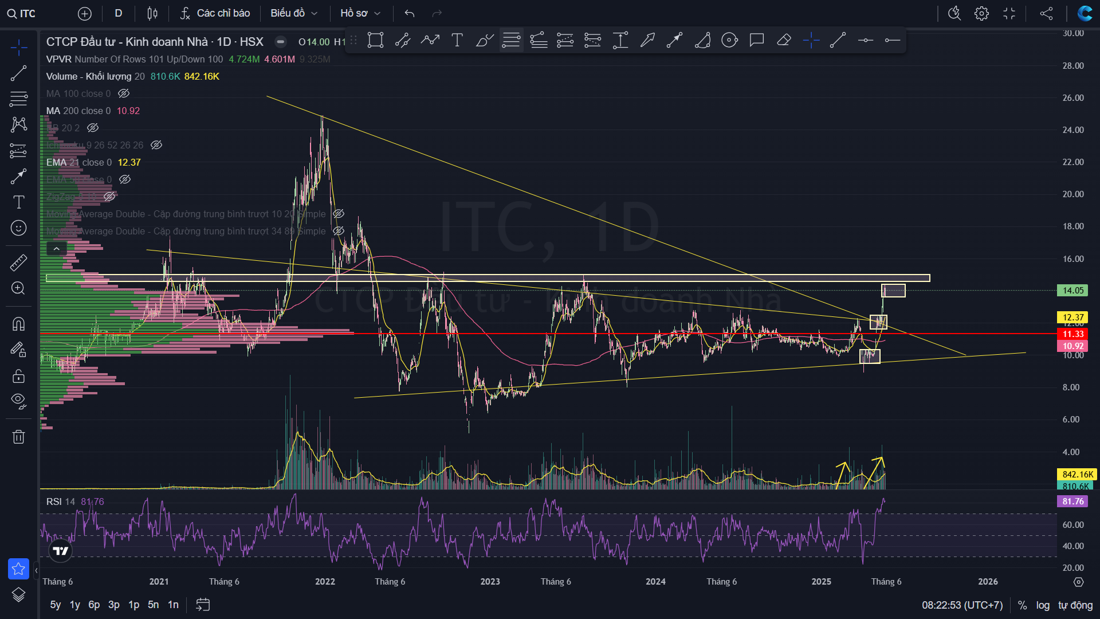Open chart settings gear
1100x619 pixels.
pos(981,13)
